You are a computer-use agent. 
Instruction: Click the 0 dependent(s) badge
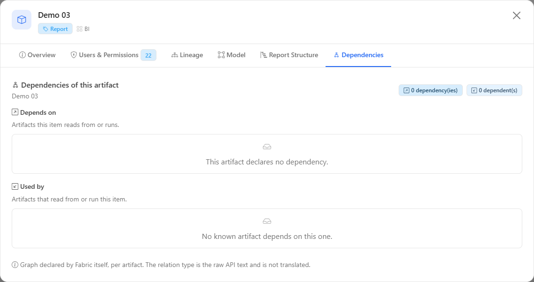point(494,90)
